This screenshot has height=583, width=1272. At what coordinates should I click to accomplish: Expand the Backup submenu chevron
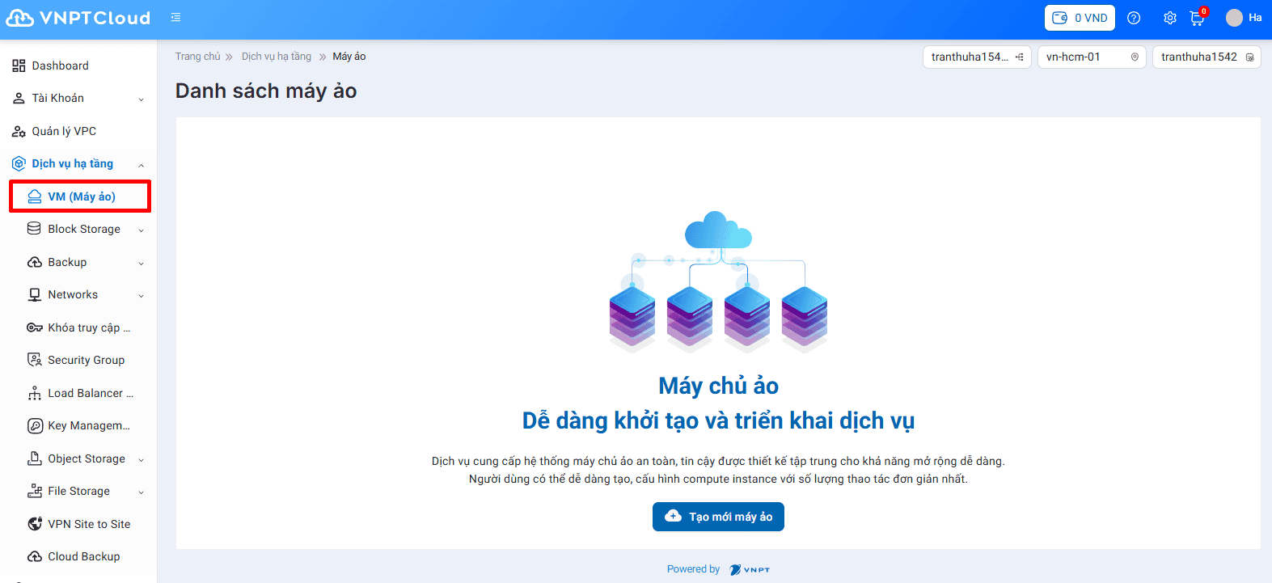(x=142, y=264)
